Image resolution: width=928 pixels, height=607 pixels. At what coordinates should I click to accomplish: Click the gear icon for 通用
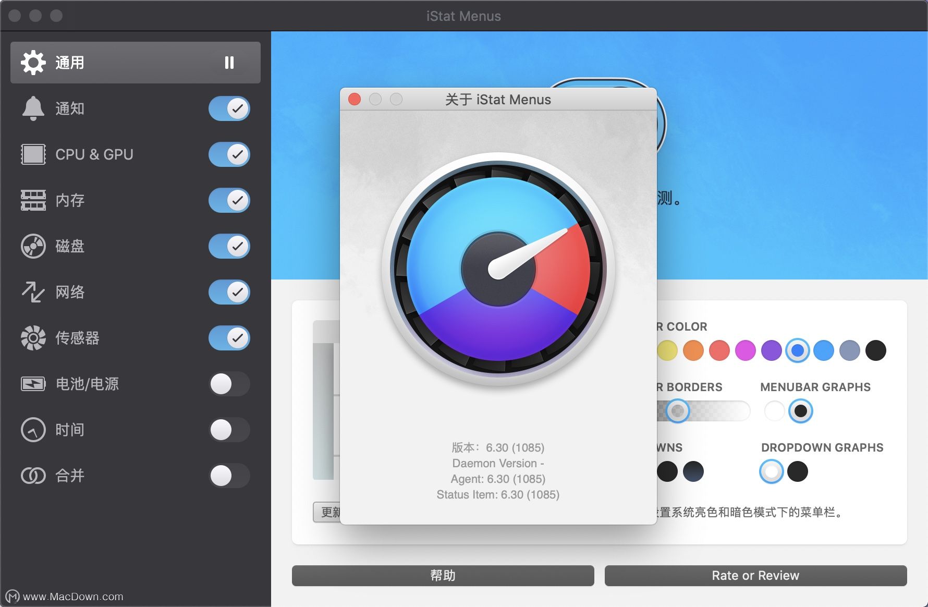[x=33, y=63]
